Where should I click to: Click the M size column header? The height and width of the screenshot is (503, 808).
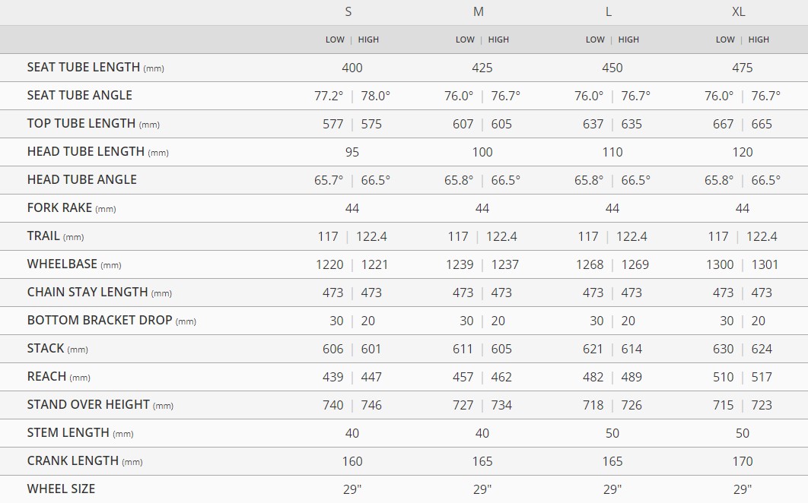[479, 11]
